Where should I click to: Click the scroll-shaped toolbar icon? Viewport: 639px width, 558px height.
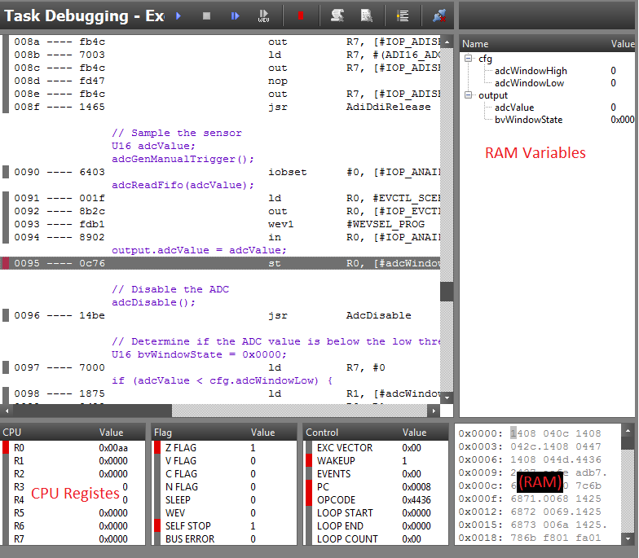click(x=337, y=15)
